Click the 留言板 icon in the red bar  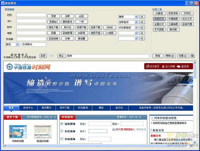point(178,66)
